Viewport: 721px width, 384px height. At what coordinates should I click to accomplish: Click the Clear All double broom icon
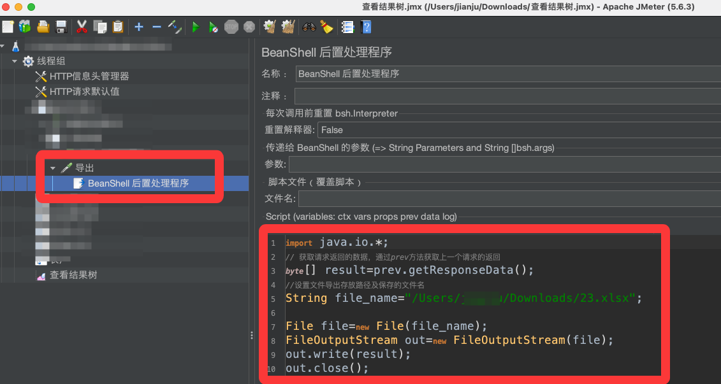point(288,27)
